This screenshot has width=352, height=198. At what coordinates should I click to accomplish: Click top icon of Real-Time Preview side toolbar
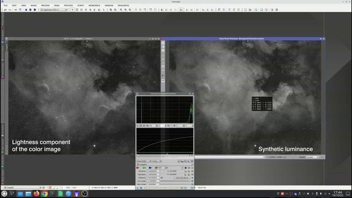[163, 43]
